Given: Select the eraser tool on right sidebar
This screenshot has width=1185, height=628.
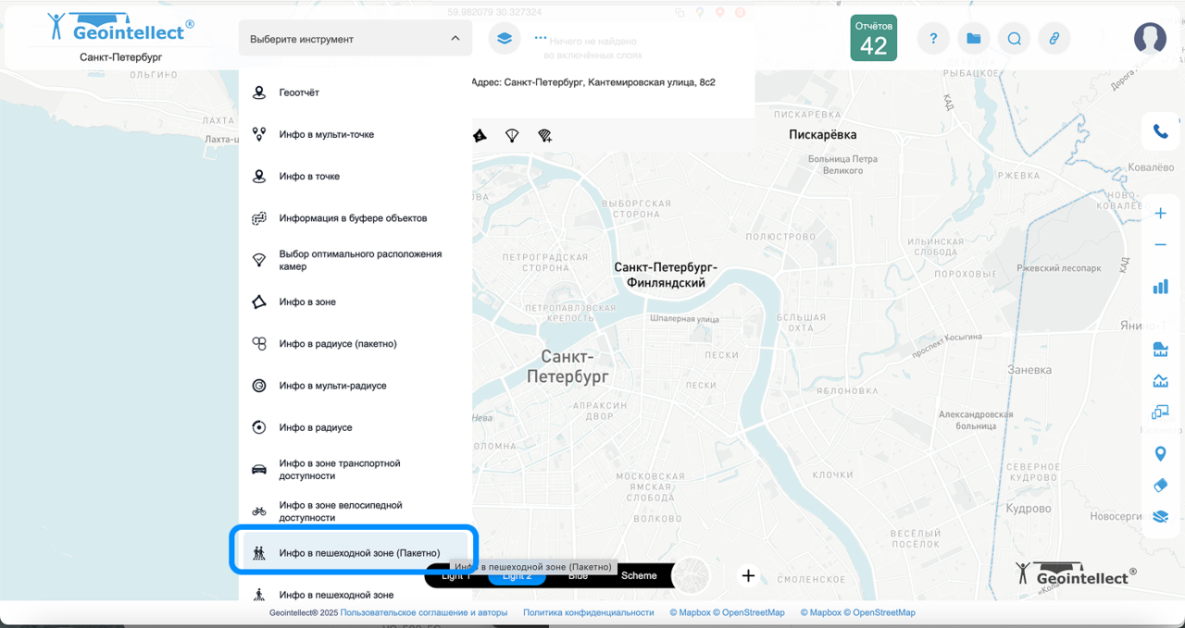Looking at the screenshot, I should [x=1160, y=486].
